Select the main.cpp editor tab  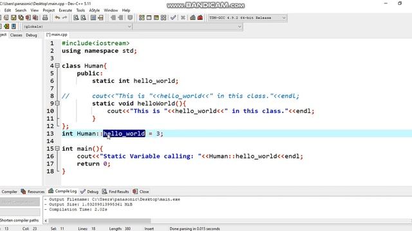(57, 35)
